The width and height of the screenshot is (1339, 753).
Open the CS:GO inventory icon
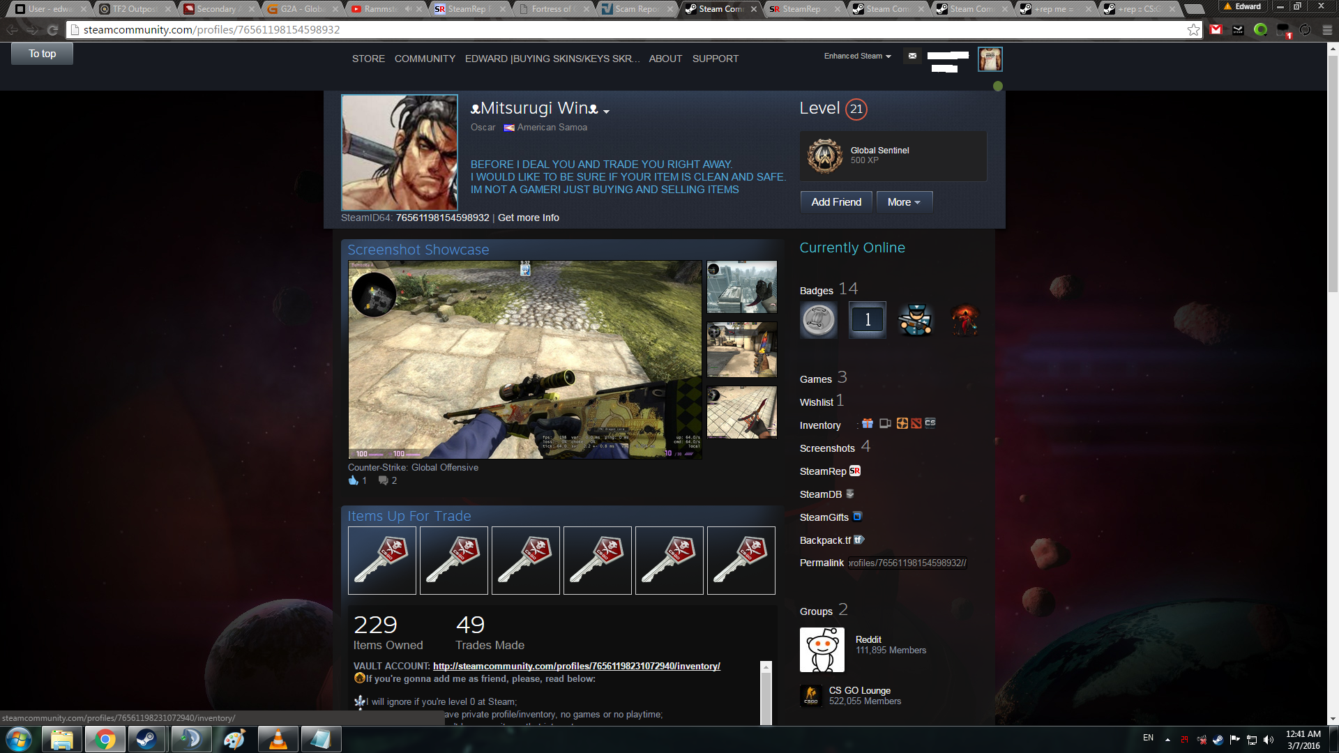(x=930, y=423)
